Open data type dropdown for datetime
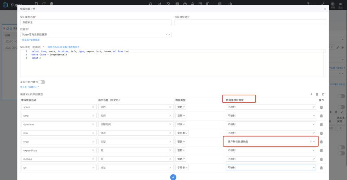The width and height of the screenshot is (347, 180). coord(181,124)
